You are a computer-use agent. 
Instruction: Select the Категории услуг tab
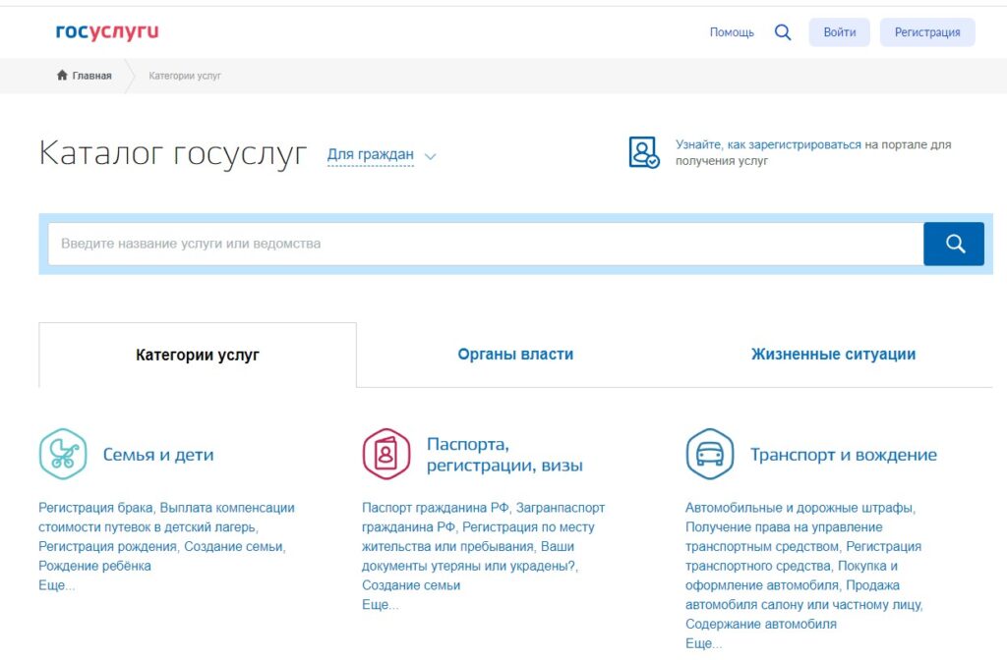[197, 354]
